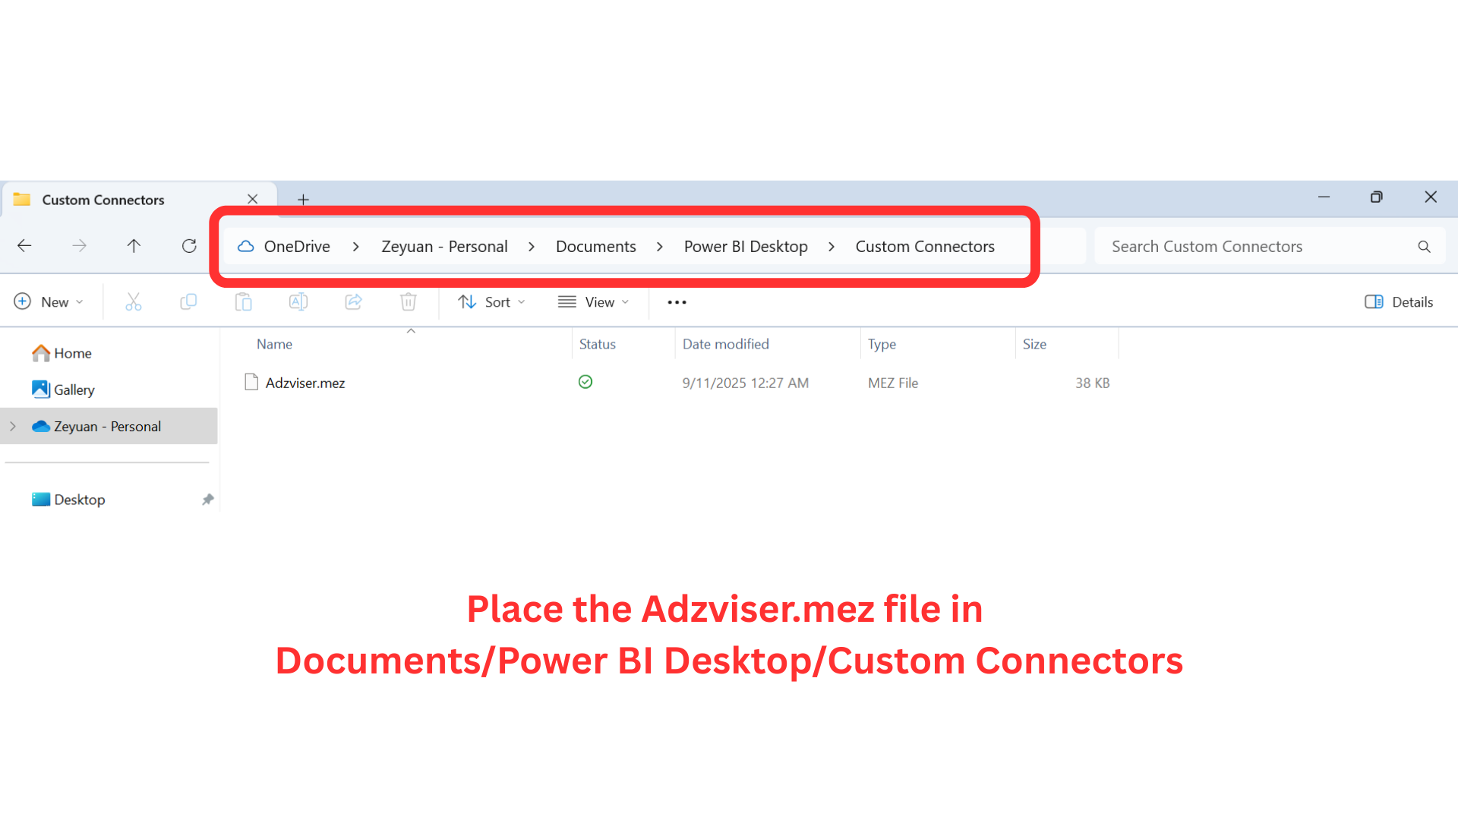1458x820 pixels.
Task: Open the See more menu (ellipsis)
Action: [676, 301]
